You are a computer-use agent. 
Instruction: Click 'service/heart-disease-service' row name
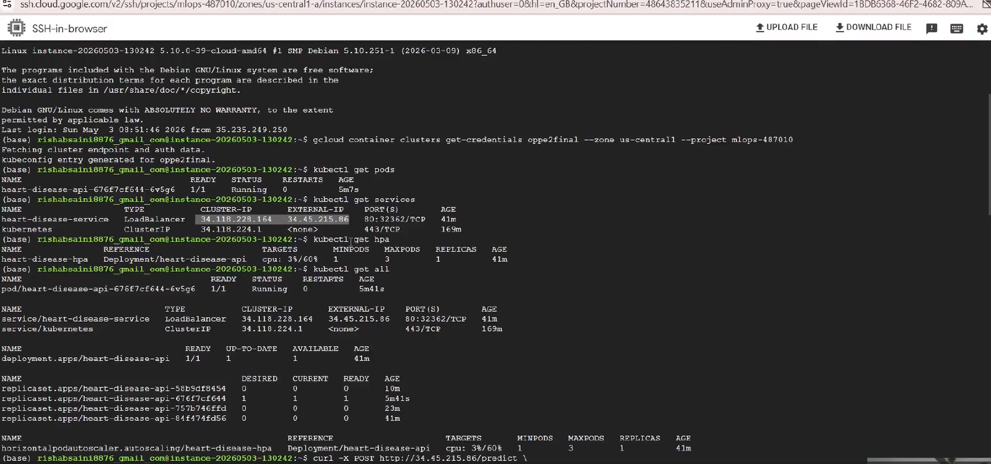[x=76, y=319]
